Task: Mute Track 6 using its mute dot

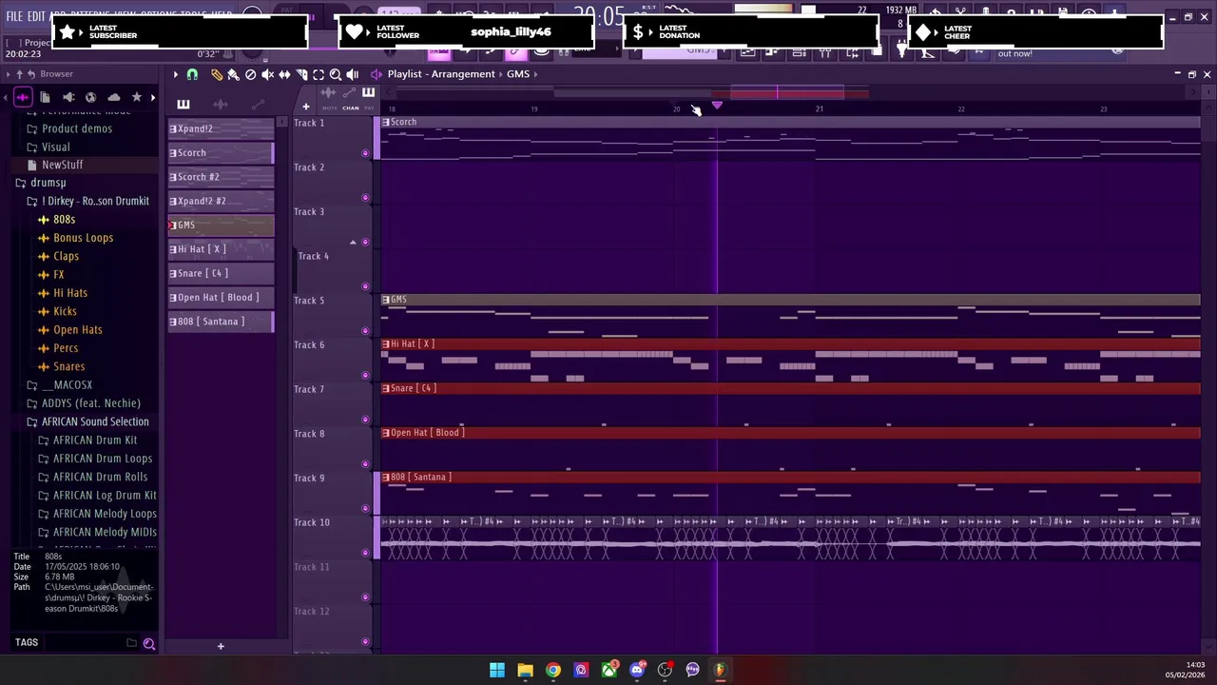Action: (365, 375)
